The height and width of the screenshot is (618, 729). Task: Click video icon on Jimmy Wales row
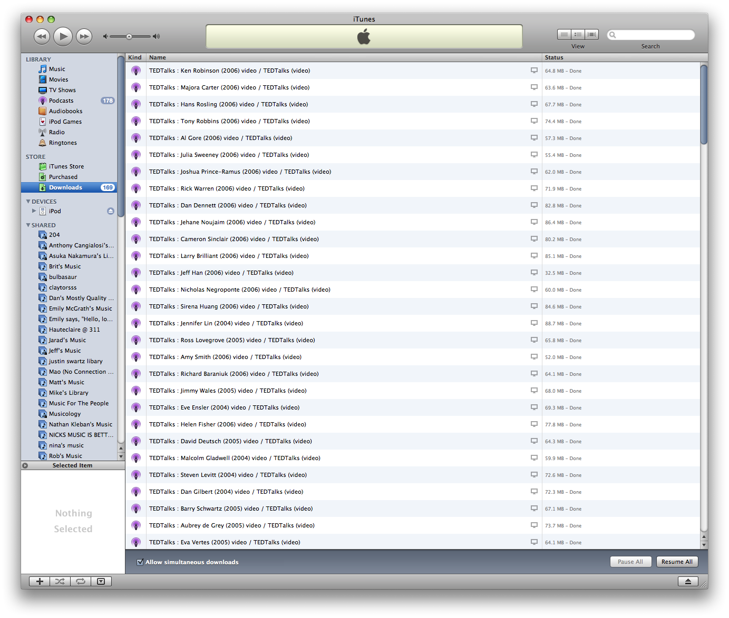pos(534,391)
